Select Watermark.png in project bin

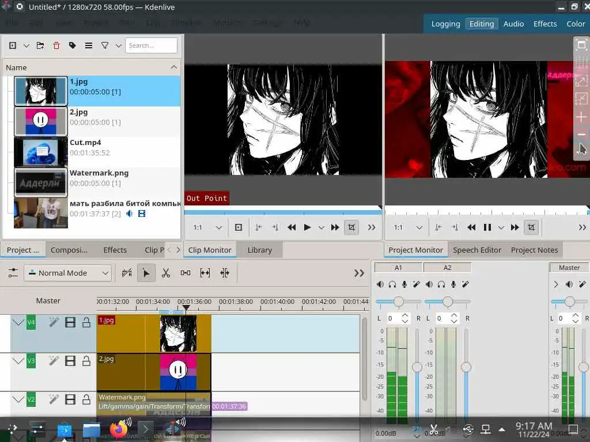tap(97, 182)
